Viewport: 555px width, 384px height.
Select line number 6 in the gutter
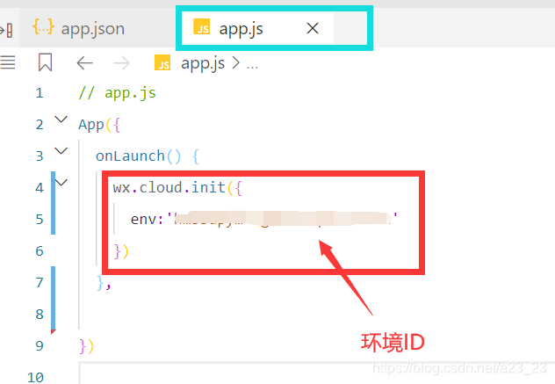(40, 251)
